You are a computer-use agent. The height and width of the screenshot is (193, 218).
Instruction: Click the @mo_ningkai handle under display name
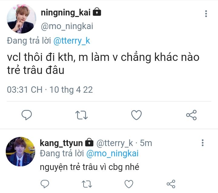click(67, 26)
